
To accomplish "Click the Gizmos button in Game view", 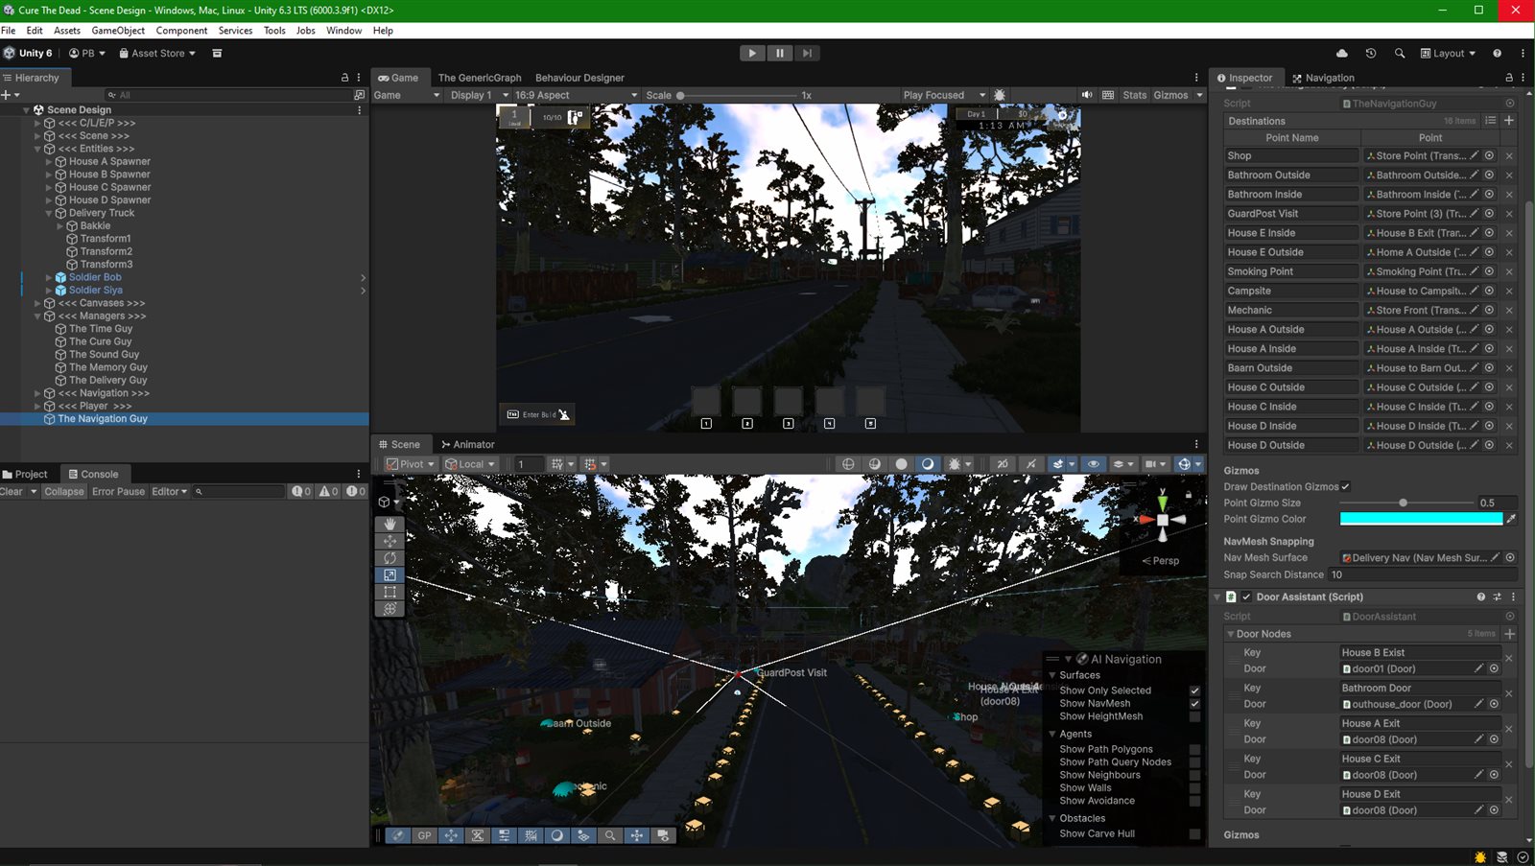I will tap(1170, 95).
